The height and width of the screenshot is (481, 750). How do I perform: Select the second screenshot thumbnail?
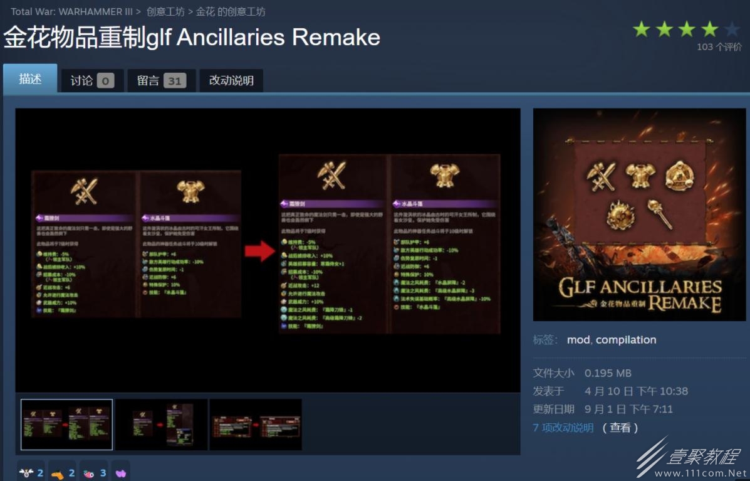162,425
